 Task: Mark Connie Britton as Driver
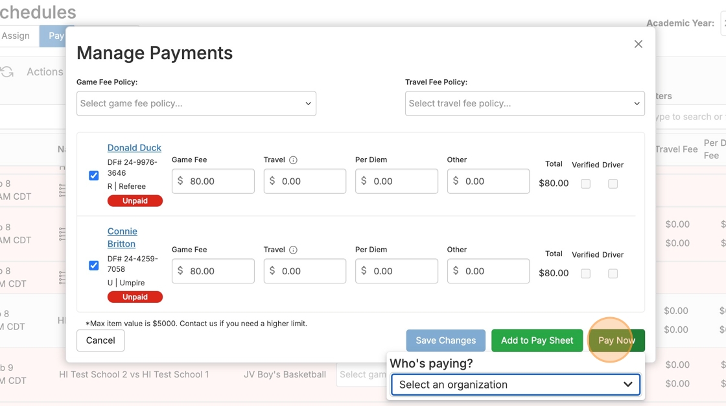tap(613, 274)
